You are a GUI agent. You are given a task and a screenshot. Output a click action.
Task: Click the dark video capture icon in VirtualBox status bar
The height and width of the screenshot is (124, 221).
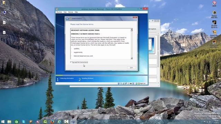tap(131, 83)
